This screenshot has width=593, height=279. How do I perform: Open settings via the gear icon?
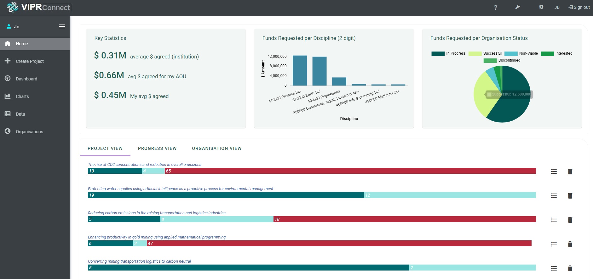point(541,7)
